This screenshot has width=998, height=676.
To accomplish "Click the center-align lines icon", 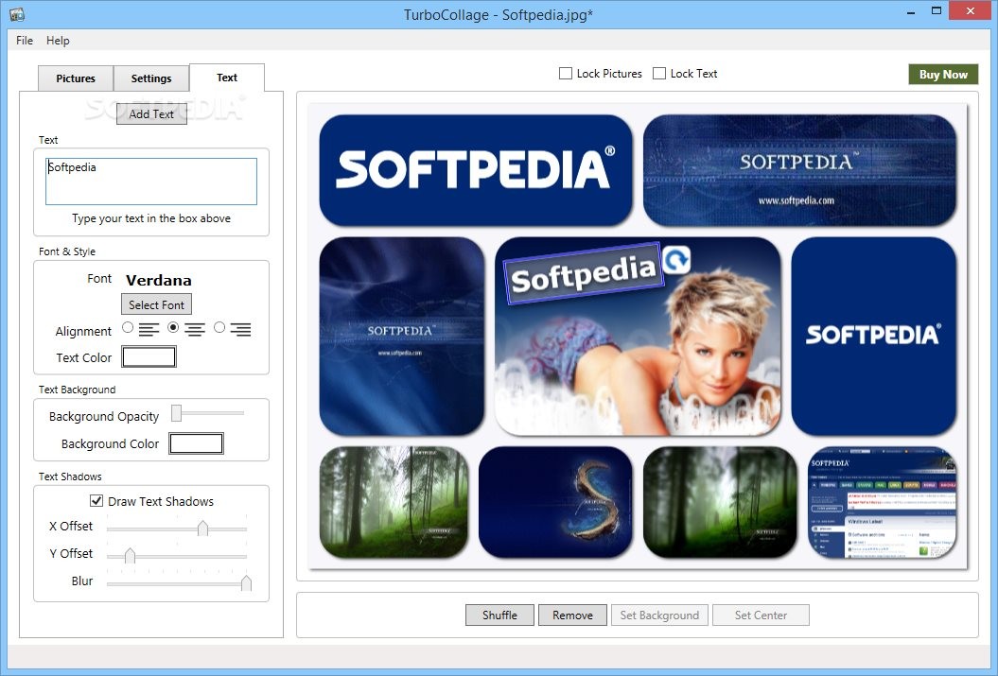I will point(195,329).
